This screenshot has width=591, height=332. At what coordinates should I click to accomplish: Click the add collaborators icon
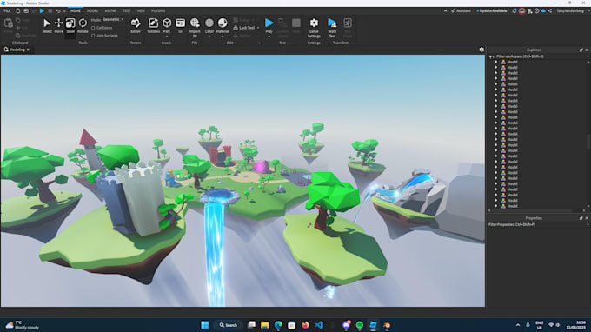point(529,11)
